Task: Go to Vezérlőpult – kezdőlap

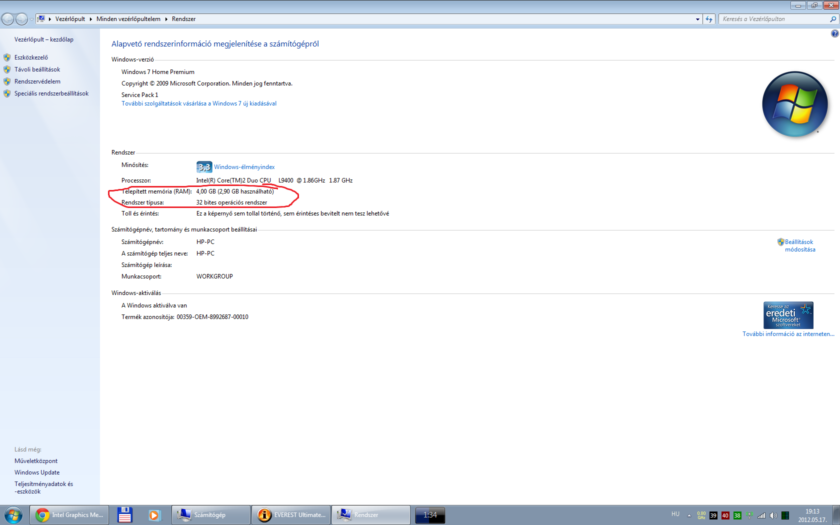Action: point(44,39)
